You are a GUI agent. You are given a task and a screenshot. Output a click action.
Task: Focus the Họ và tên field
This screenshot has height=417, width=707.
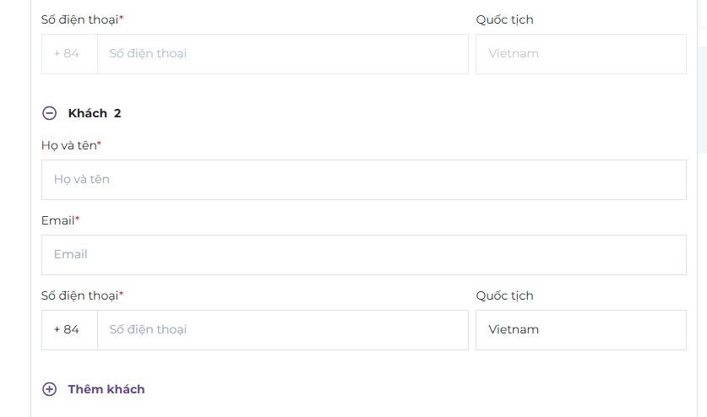point(363,180)
